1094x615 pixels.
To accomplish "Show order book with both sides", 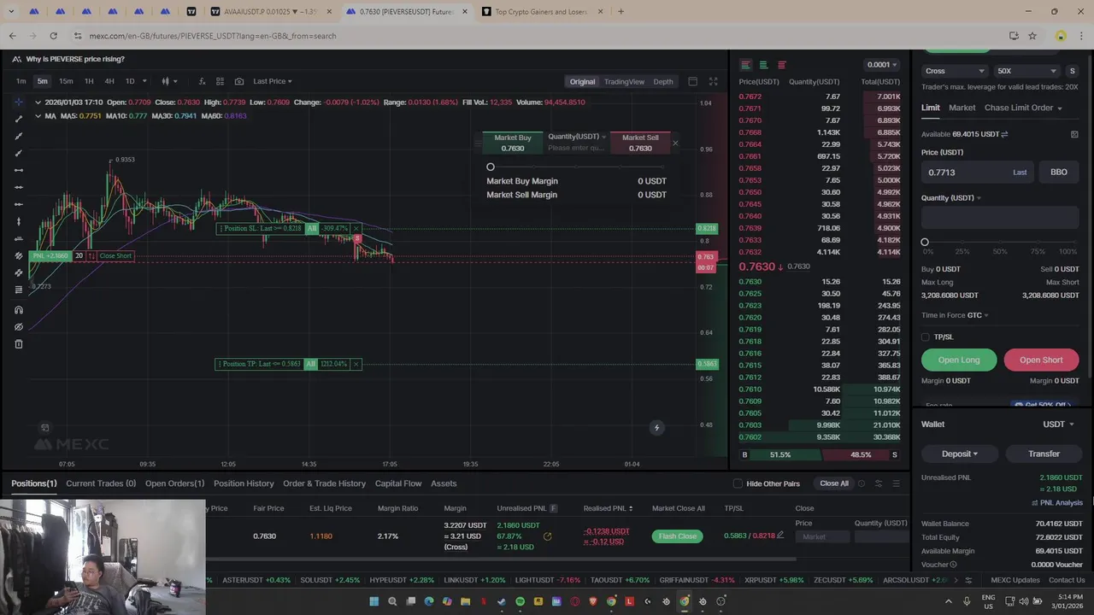I will click(x=745, y=65).
